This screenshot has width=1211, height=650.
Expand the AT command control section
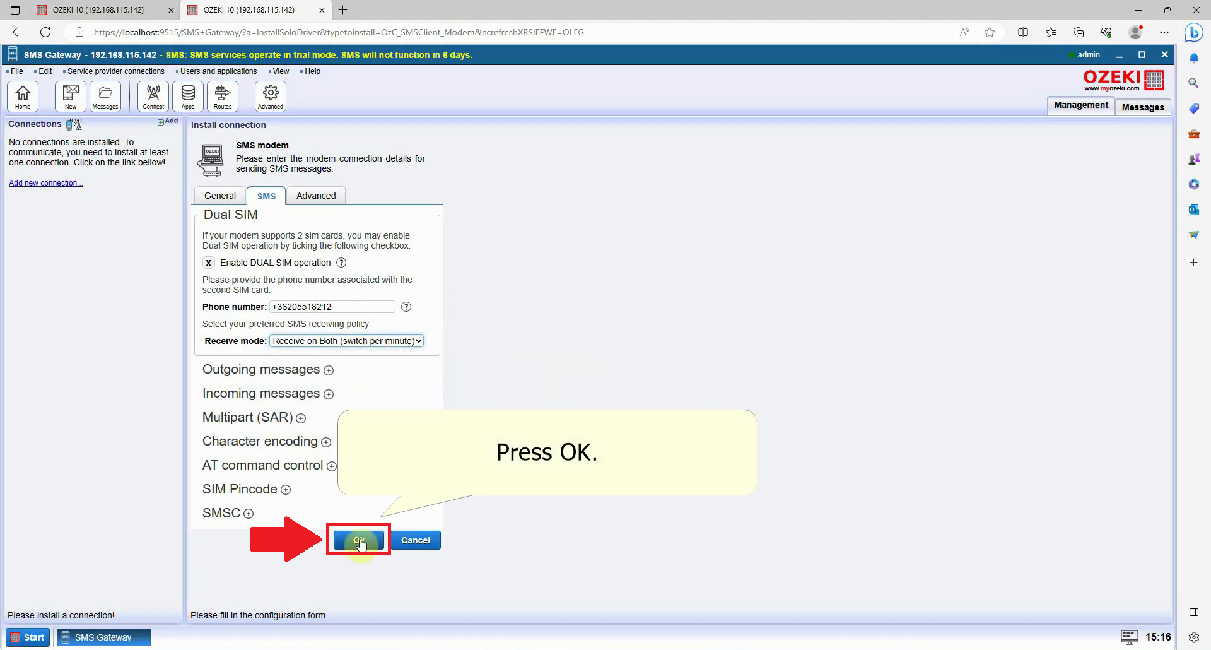[332, 466]
